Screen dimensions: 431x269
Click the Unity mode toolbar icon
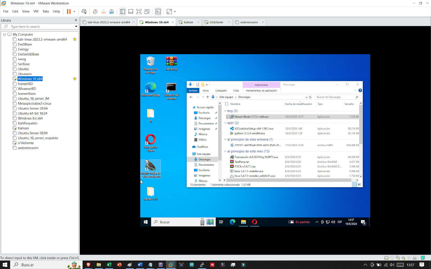tap(147, 12)
